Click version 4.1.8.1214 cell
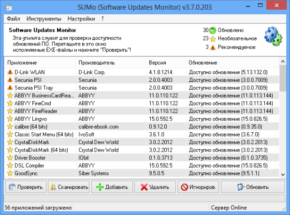290x215 pixels. coord(161,72)
